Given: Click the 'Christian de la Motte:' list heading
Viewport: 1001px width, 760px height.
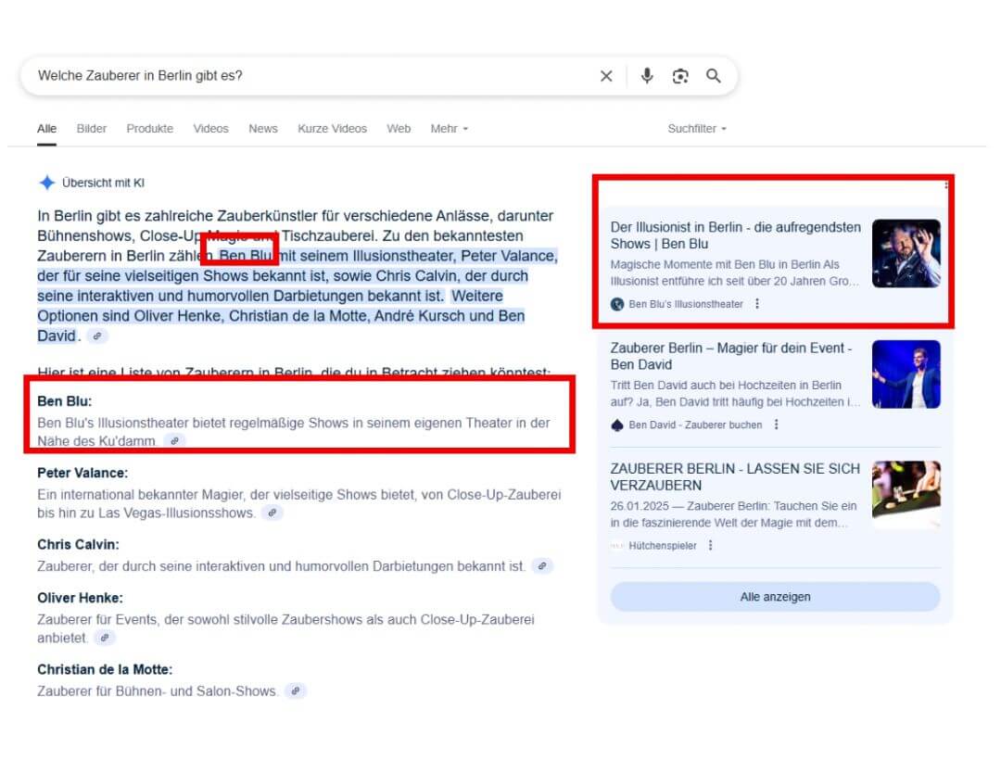Looking at the screenshot, I should coord(105,669).
